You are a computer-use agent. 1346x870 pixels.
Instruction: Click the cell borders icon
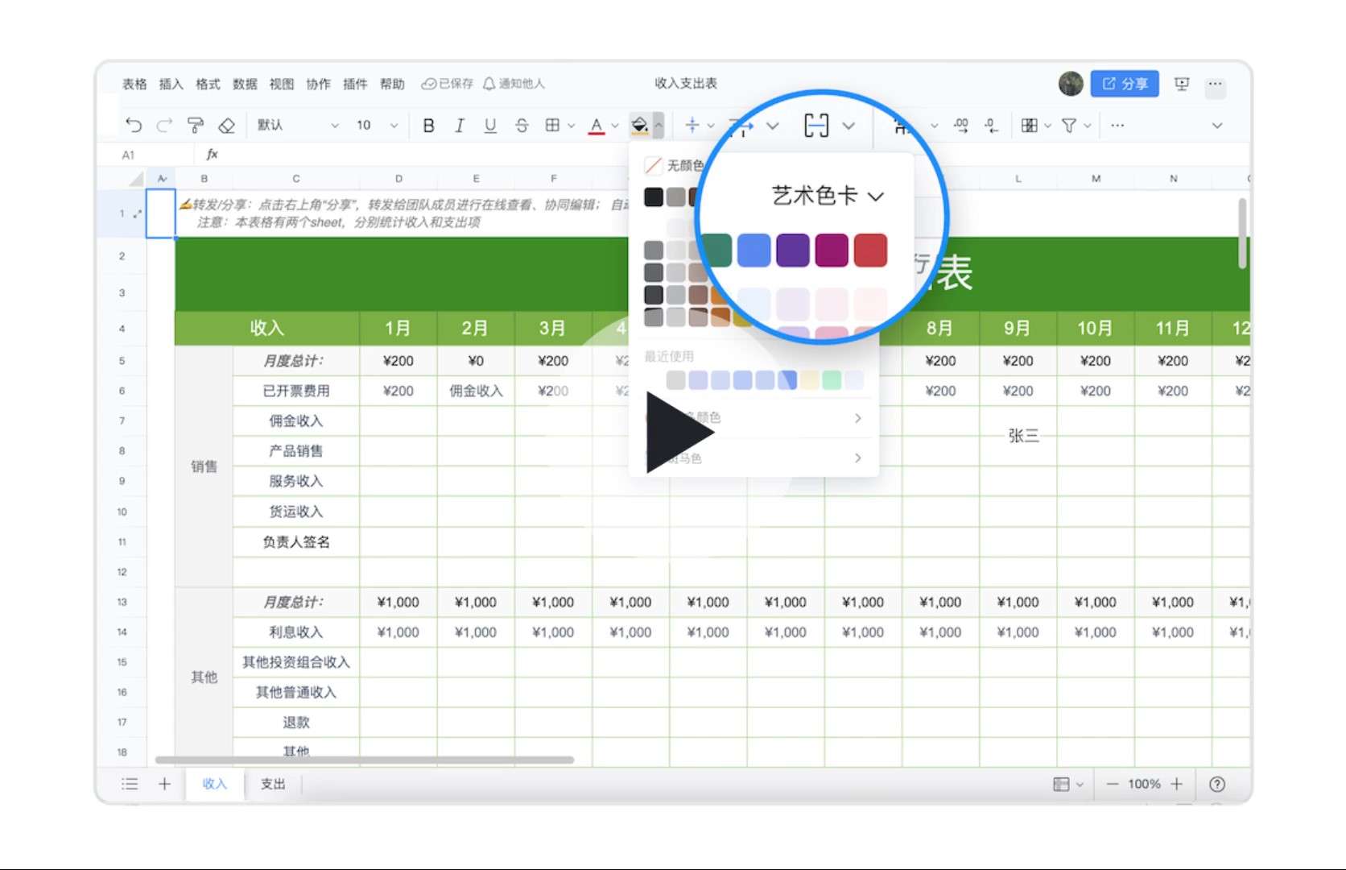point(552,125)
